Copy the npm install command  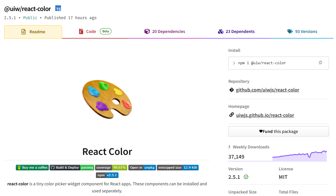[x=320, y=63]
